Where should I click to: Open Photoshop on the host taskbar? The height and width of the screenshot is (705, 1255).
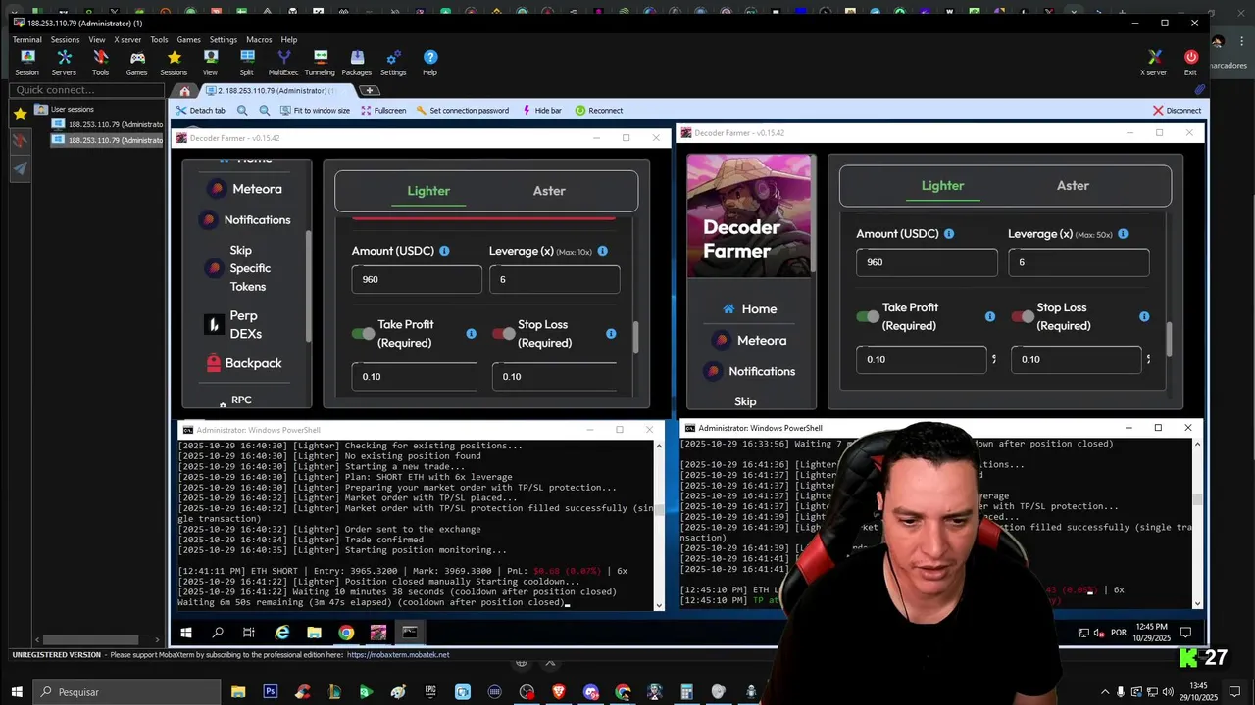(270, 692)
